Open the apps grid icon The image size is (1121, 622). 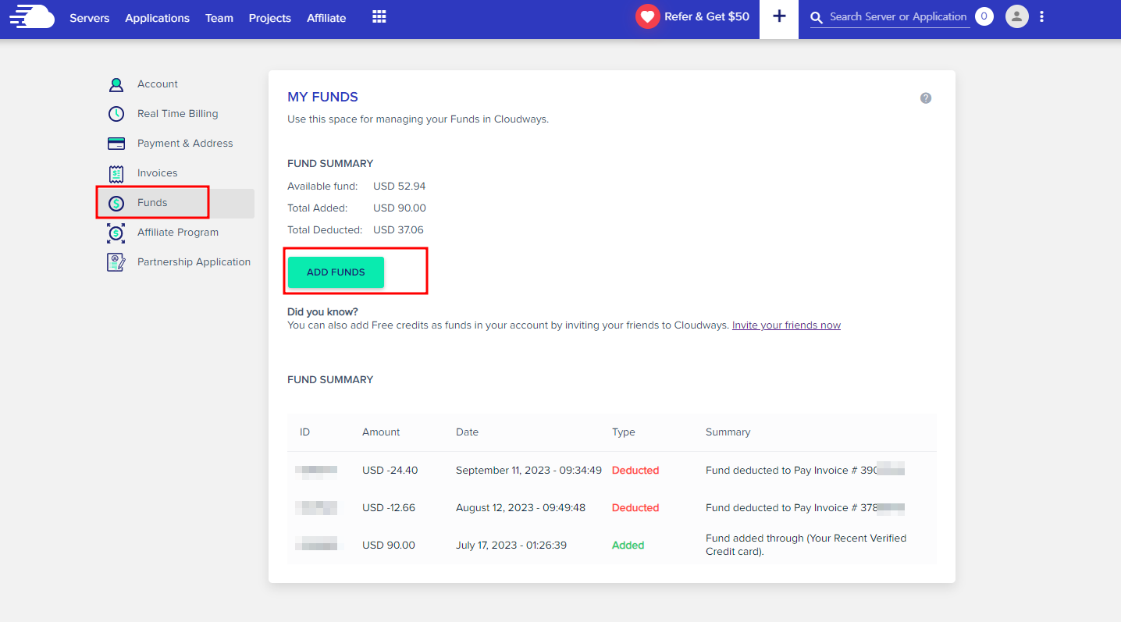(x=379, y=16)
